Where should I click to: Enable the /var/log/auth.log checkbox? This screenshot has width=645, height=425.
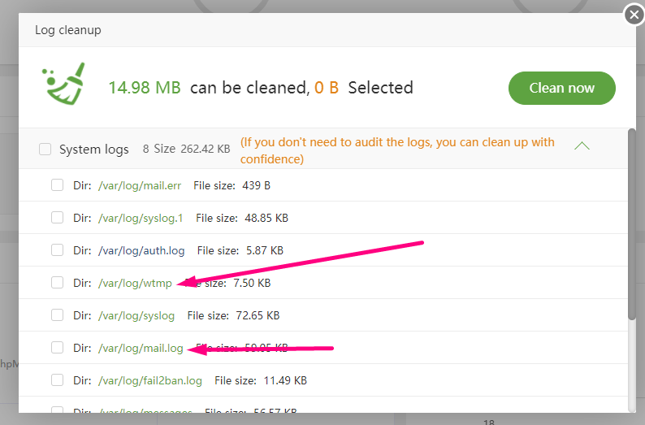pos(57,250)
